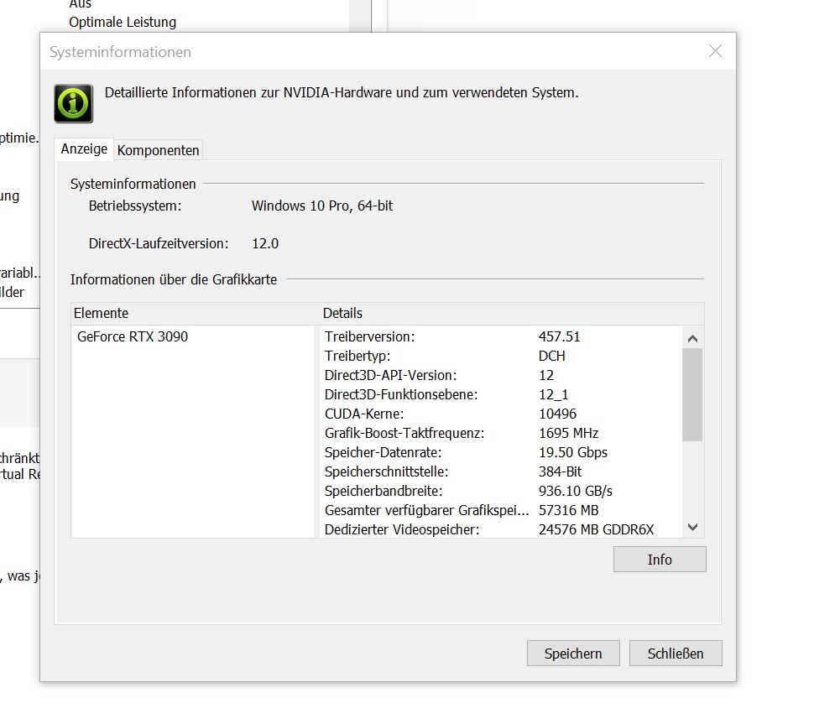
Task: Click the Gesamter verfügbarer Grafikspei... row label
Action: coord(427,510)
